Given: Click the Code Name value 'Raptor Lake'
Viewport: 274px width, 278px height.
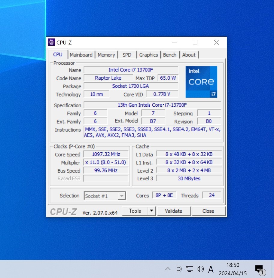Looking at the screenshot, I should coord(108,78).
